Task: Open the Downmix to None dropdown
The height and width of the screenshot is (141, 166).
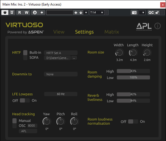Action: pyautogui.click(x=61, y=74)
